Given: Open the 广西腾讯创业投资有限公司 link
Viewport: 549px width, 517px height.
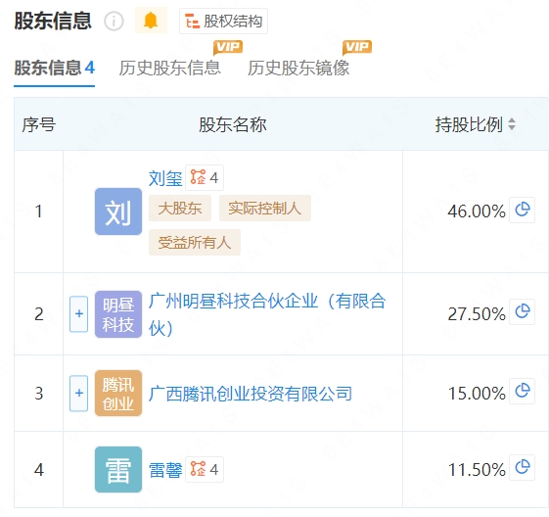Looking at the screenshot, I should [x=251, y=394].
